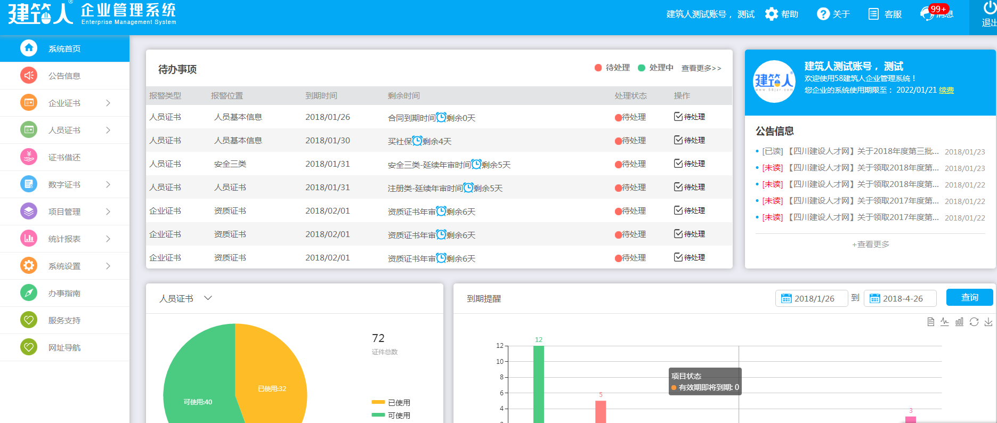Download the chart as image

(988, 322)
